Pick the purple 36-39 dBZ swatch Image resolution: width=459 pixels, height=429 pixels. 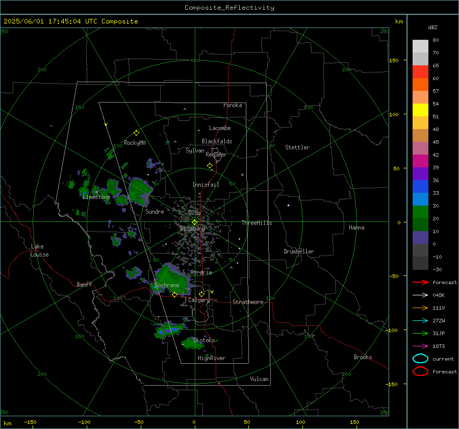[x=420, y=173]
